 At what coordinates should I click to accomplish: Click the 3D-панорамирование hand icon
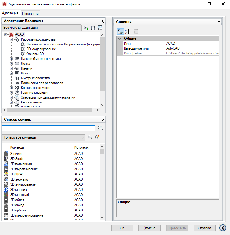[x=6, y=215]
